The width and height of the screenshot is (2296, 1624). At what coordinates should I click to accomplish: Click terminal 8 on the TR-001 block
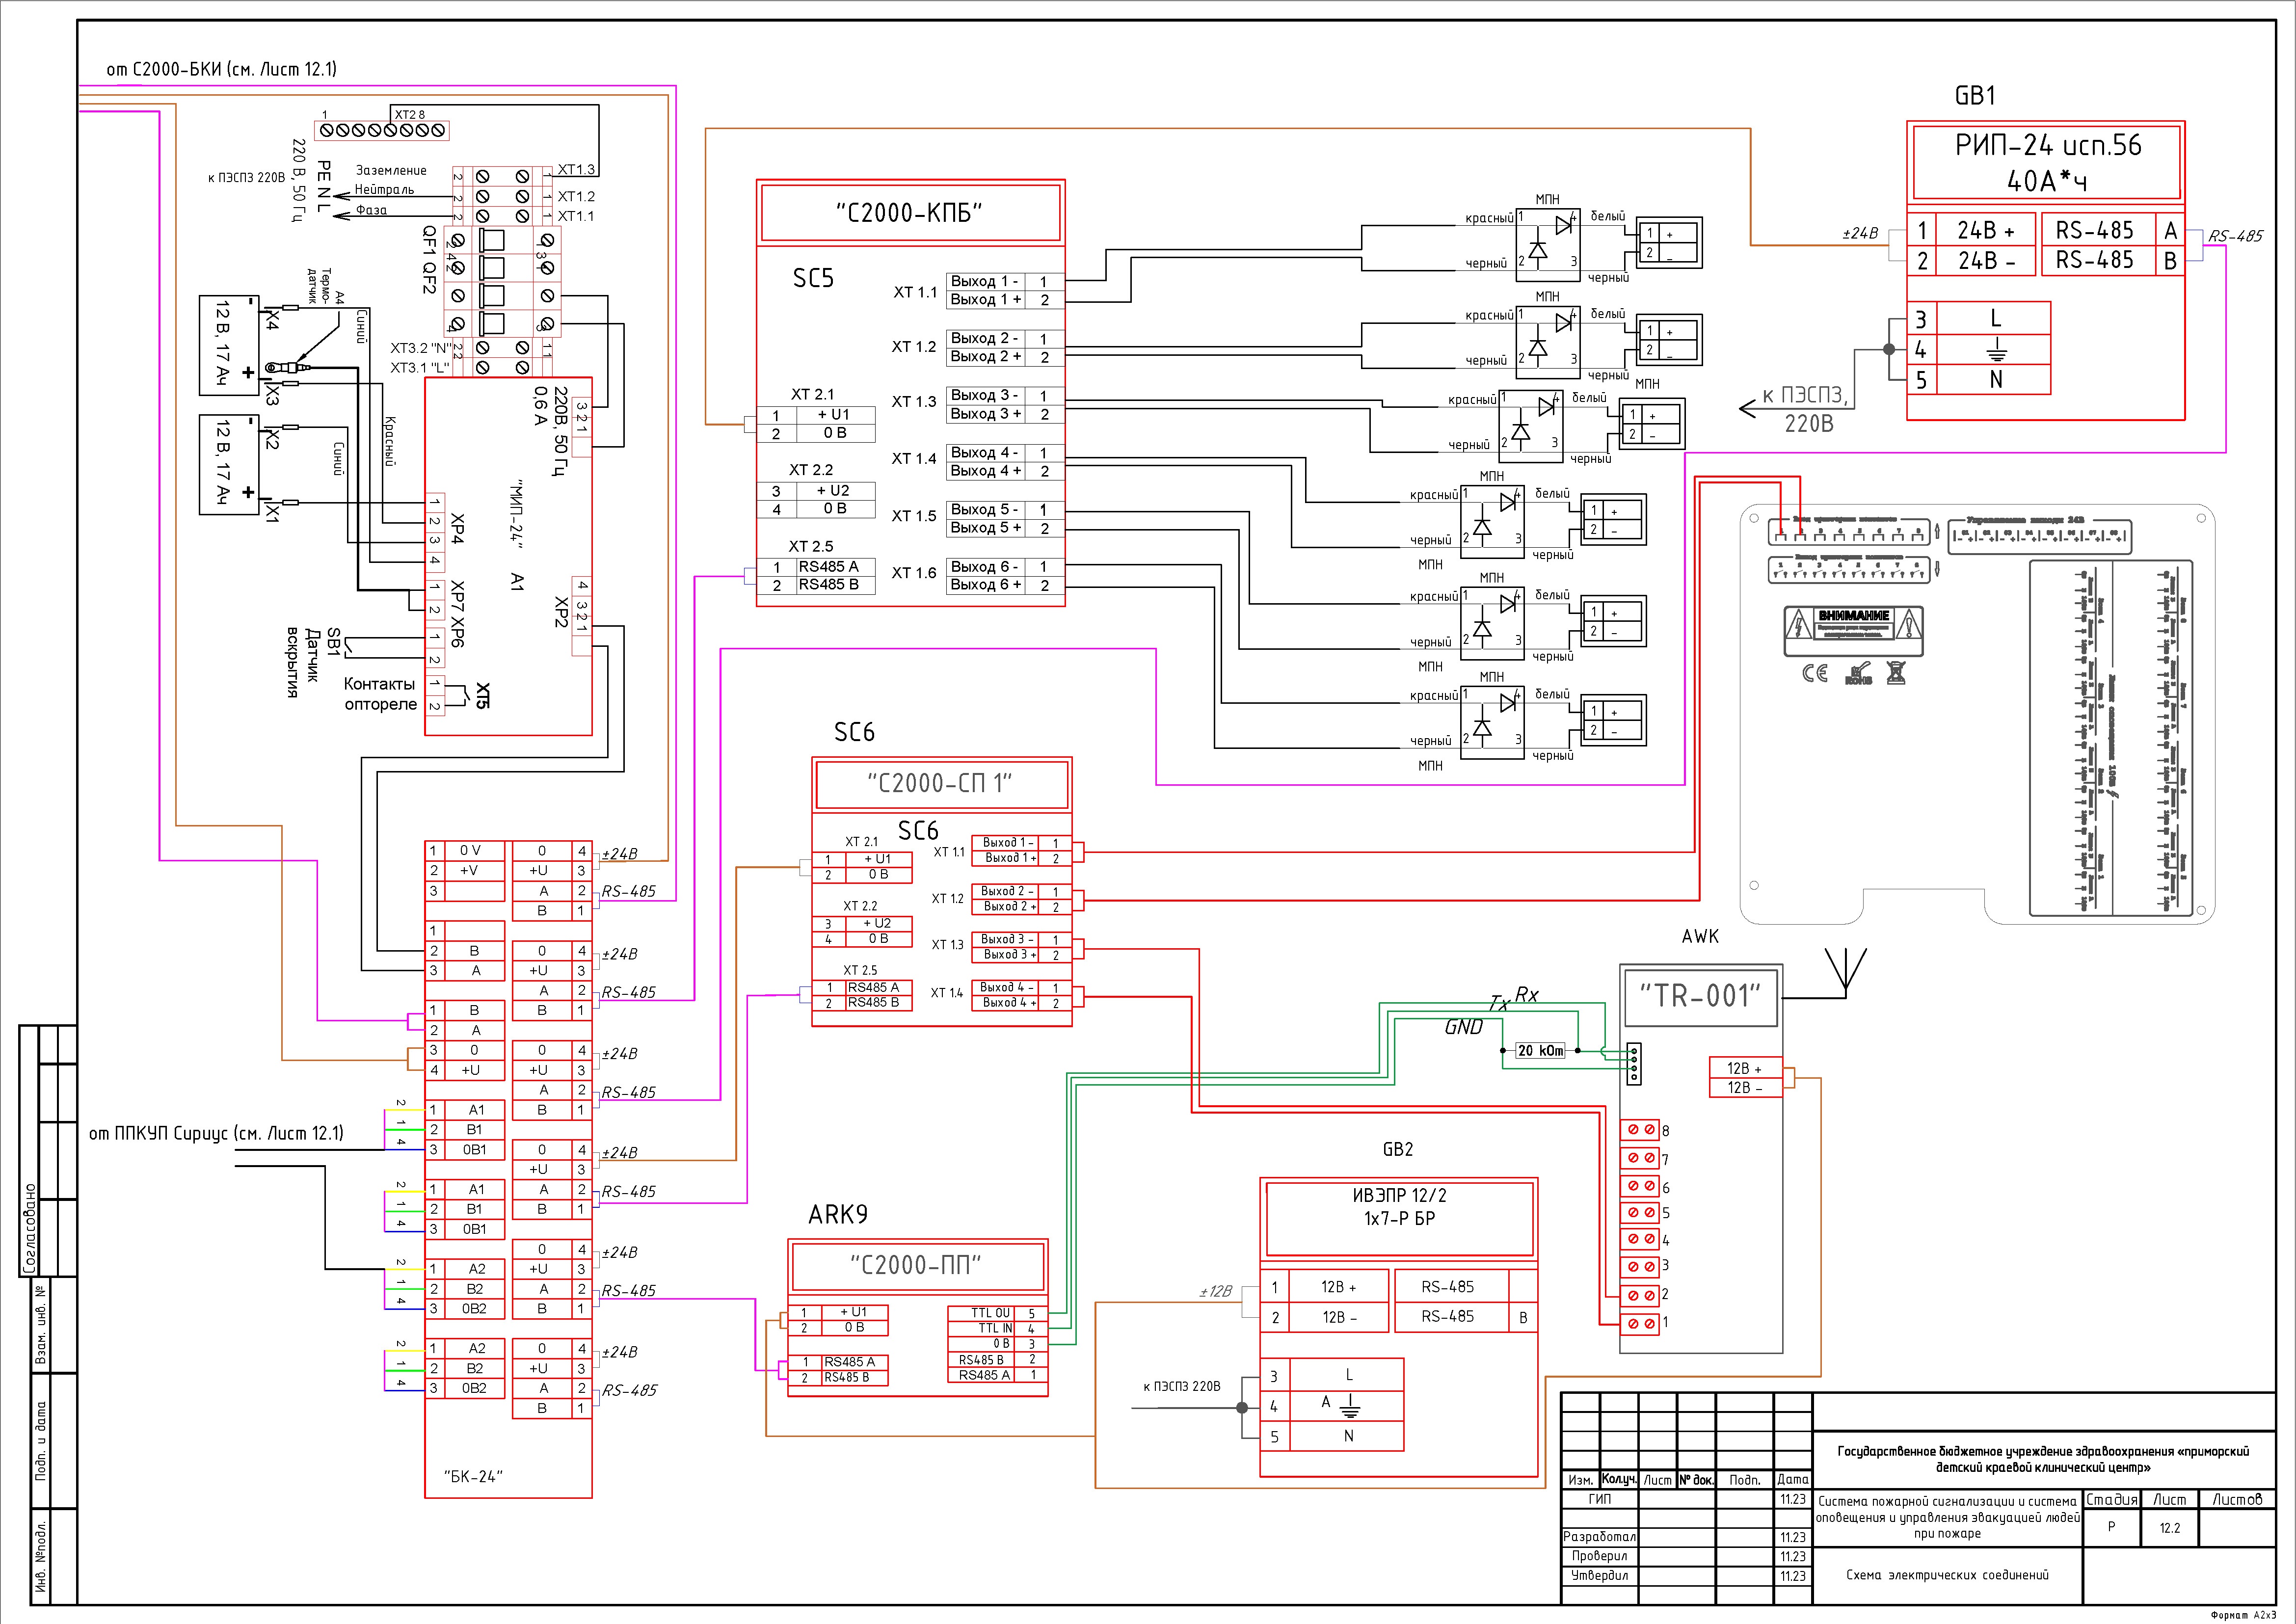(1641, 1130)
